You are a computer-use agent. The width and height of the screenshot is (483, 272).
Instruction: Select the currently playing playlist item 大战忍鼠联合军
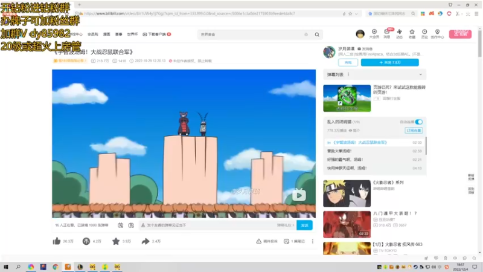(374, 143)
